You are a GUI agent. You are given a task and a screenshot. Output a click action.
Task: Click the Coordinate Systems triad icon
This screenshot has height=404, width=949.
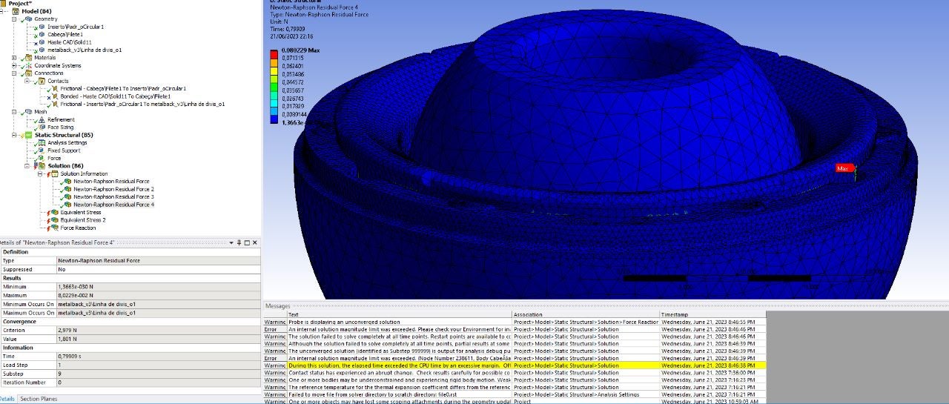[x=29, y=65]
